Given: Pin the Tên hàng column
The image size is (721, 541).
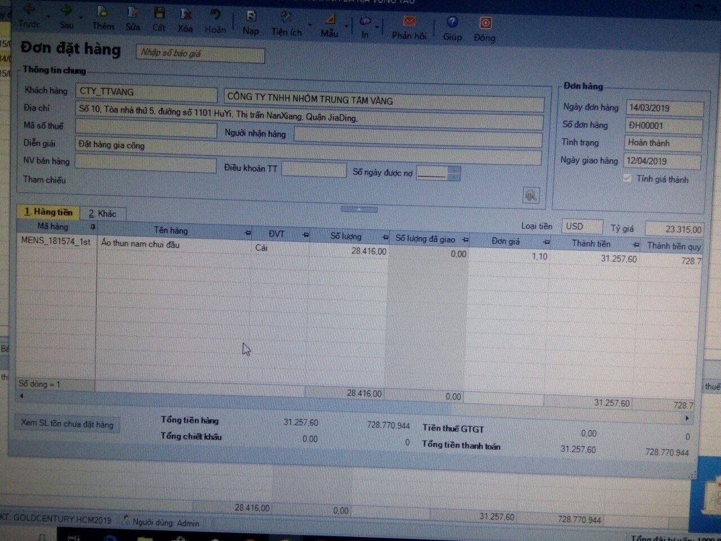Looking at the screenshot, I should tap(247, 232).
